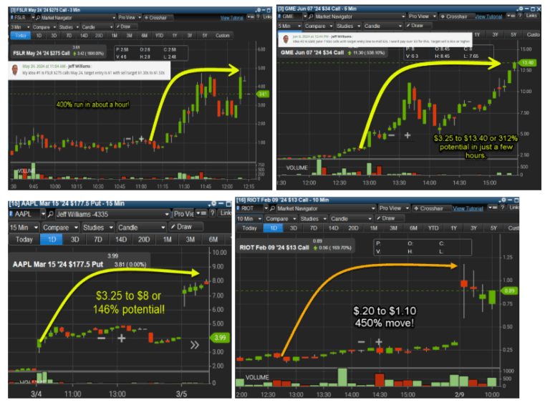This screenshot has height=405, width=550.
Task: Select the 5Y range tab in the GME window
Action: pos(513,34)
